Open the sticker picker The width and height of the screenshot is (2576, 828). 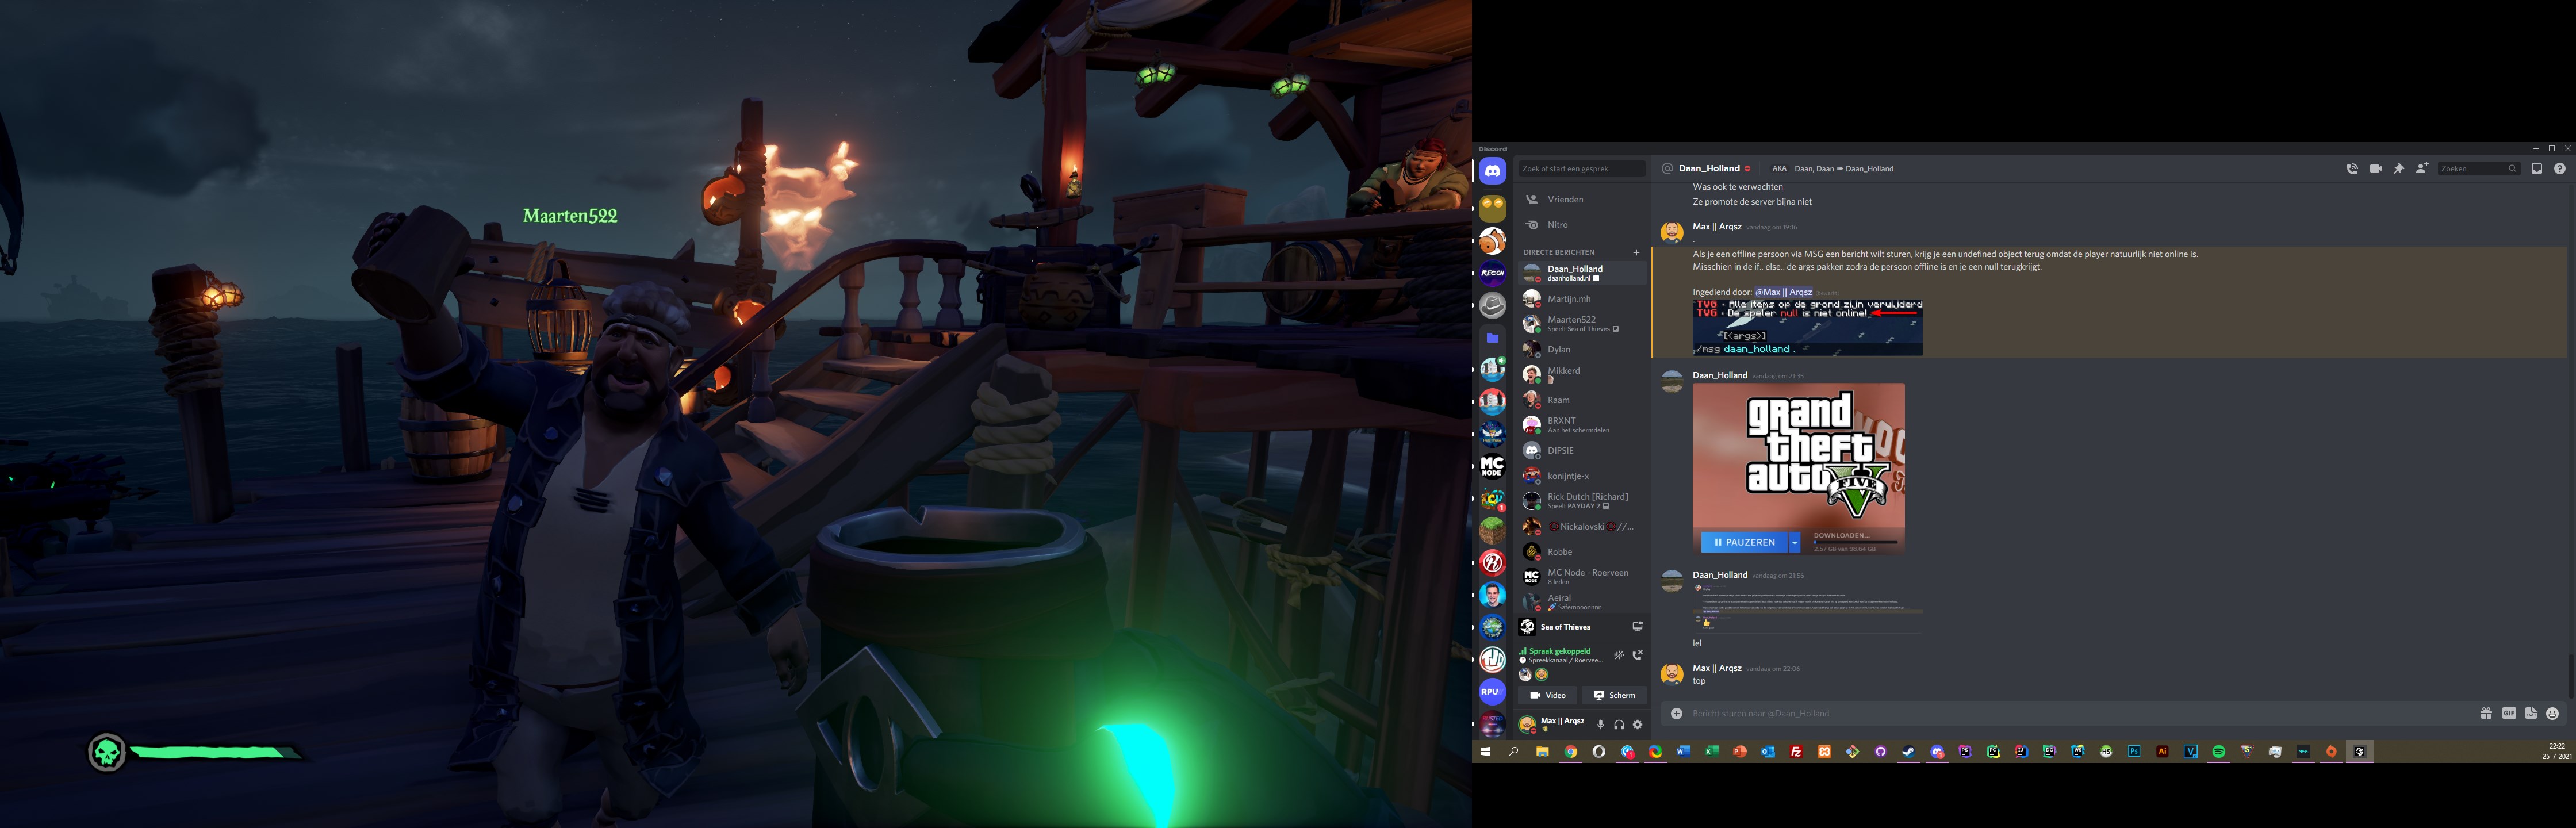(2530, 713)
